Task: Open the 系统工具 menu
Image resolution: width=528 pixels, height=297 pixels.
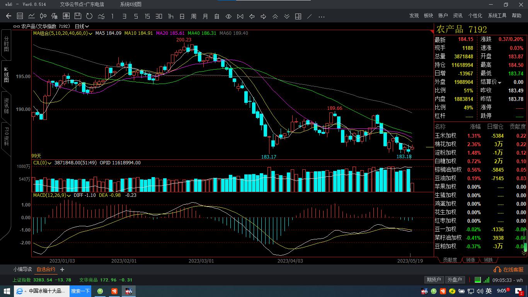Action: pyautogui.click(x=497, y=15)
